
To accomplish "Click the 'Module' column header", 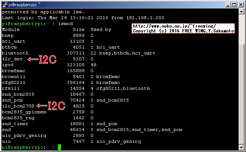I will (x=11, y=29).
